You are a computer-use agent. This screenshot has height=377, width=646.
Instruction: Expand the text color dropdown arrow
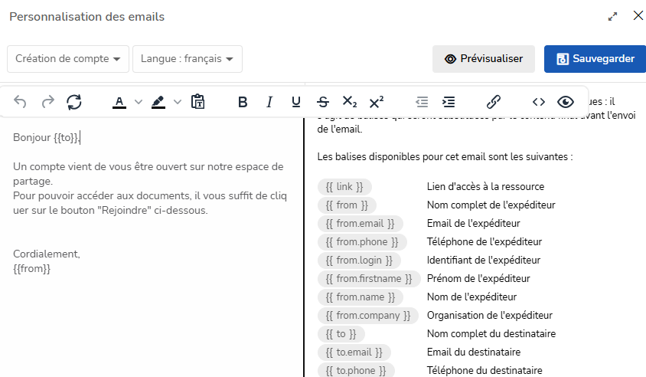click(x=139, y=102)
